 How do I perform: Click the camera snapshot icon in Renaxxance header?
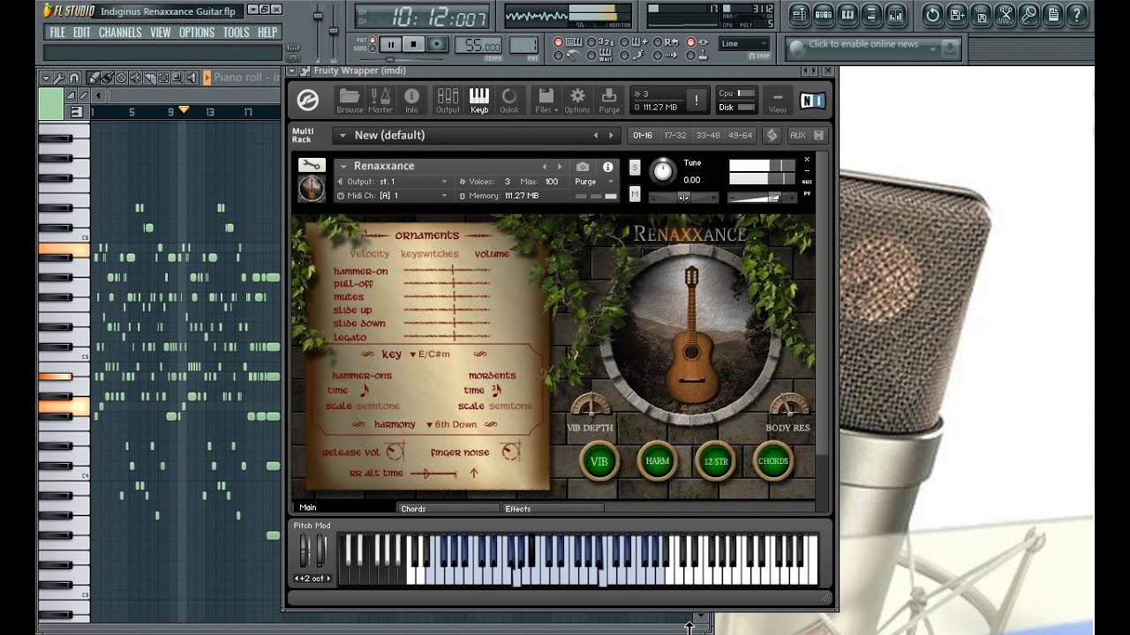click(583, 166)
